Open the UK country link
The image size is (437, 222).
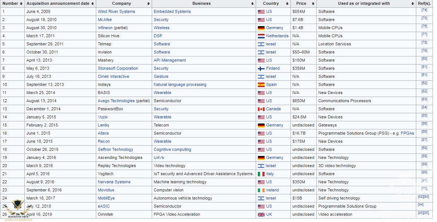click(269, 214)
